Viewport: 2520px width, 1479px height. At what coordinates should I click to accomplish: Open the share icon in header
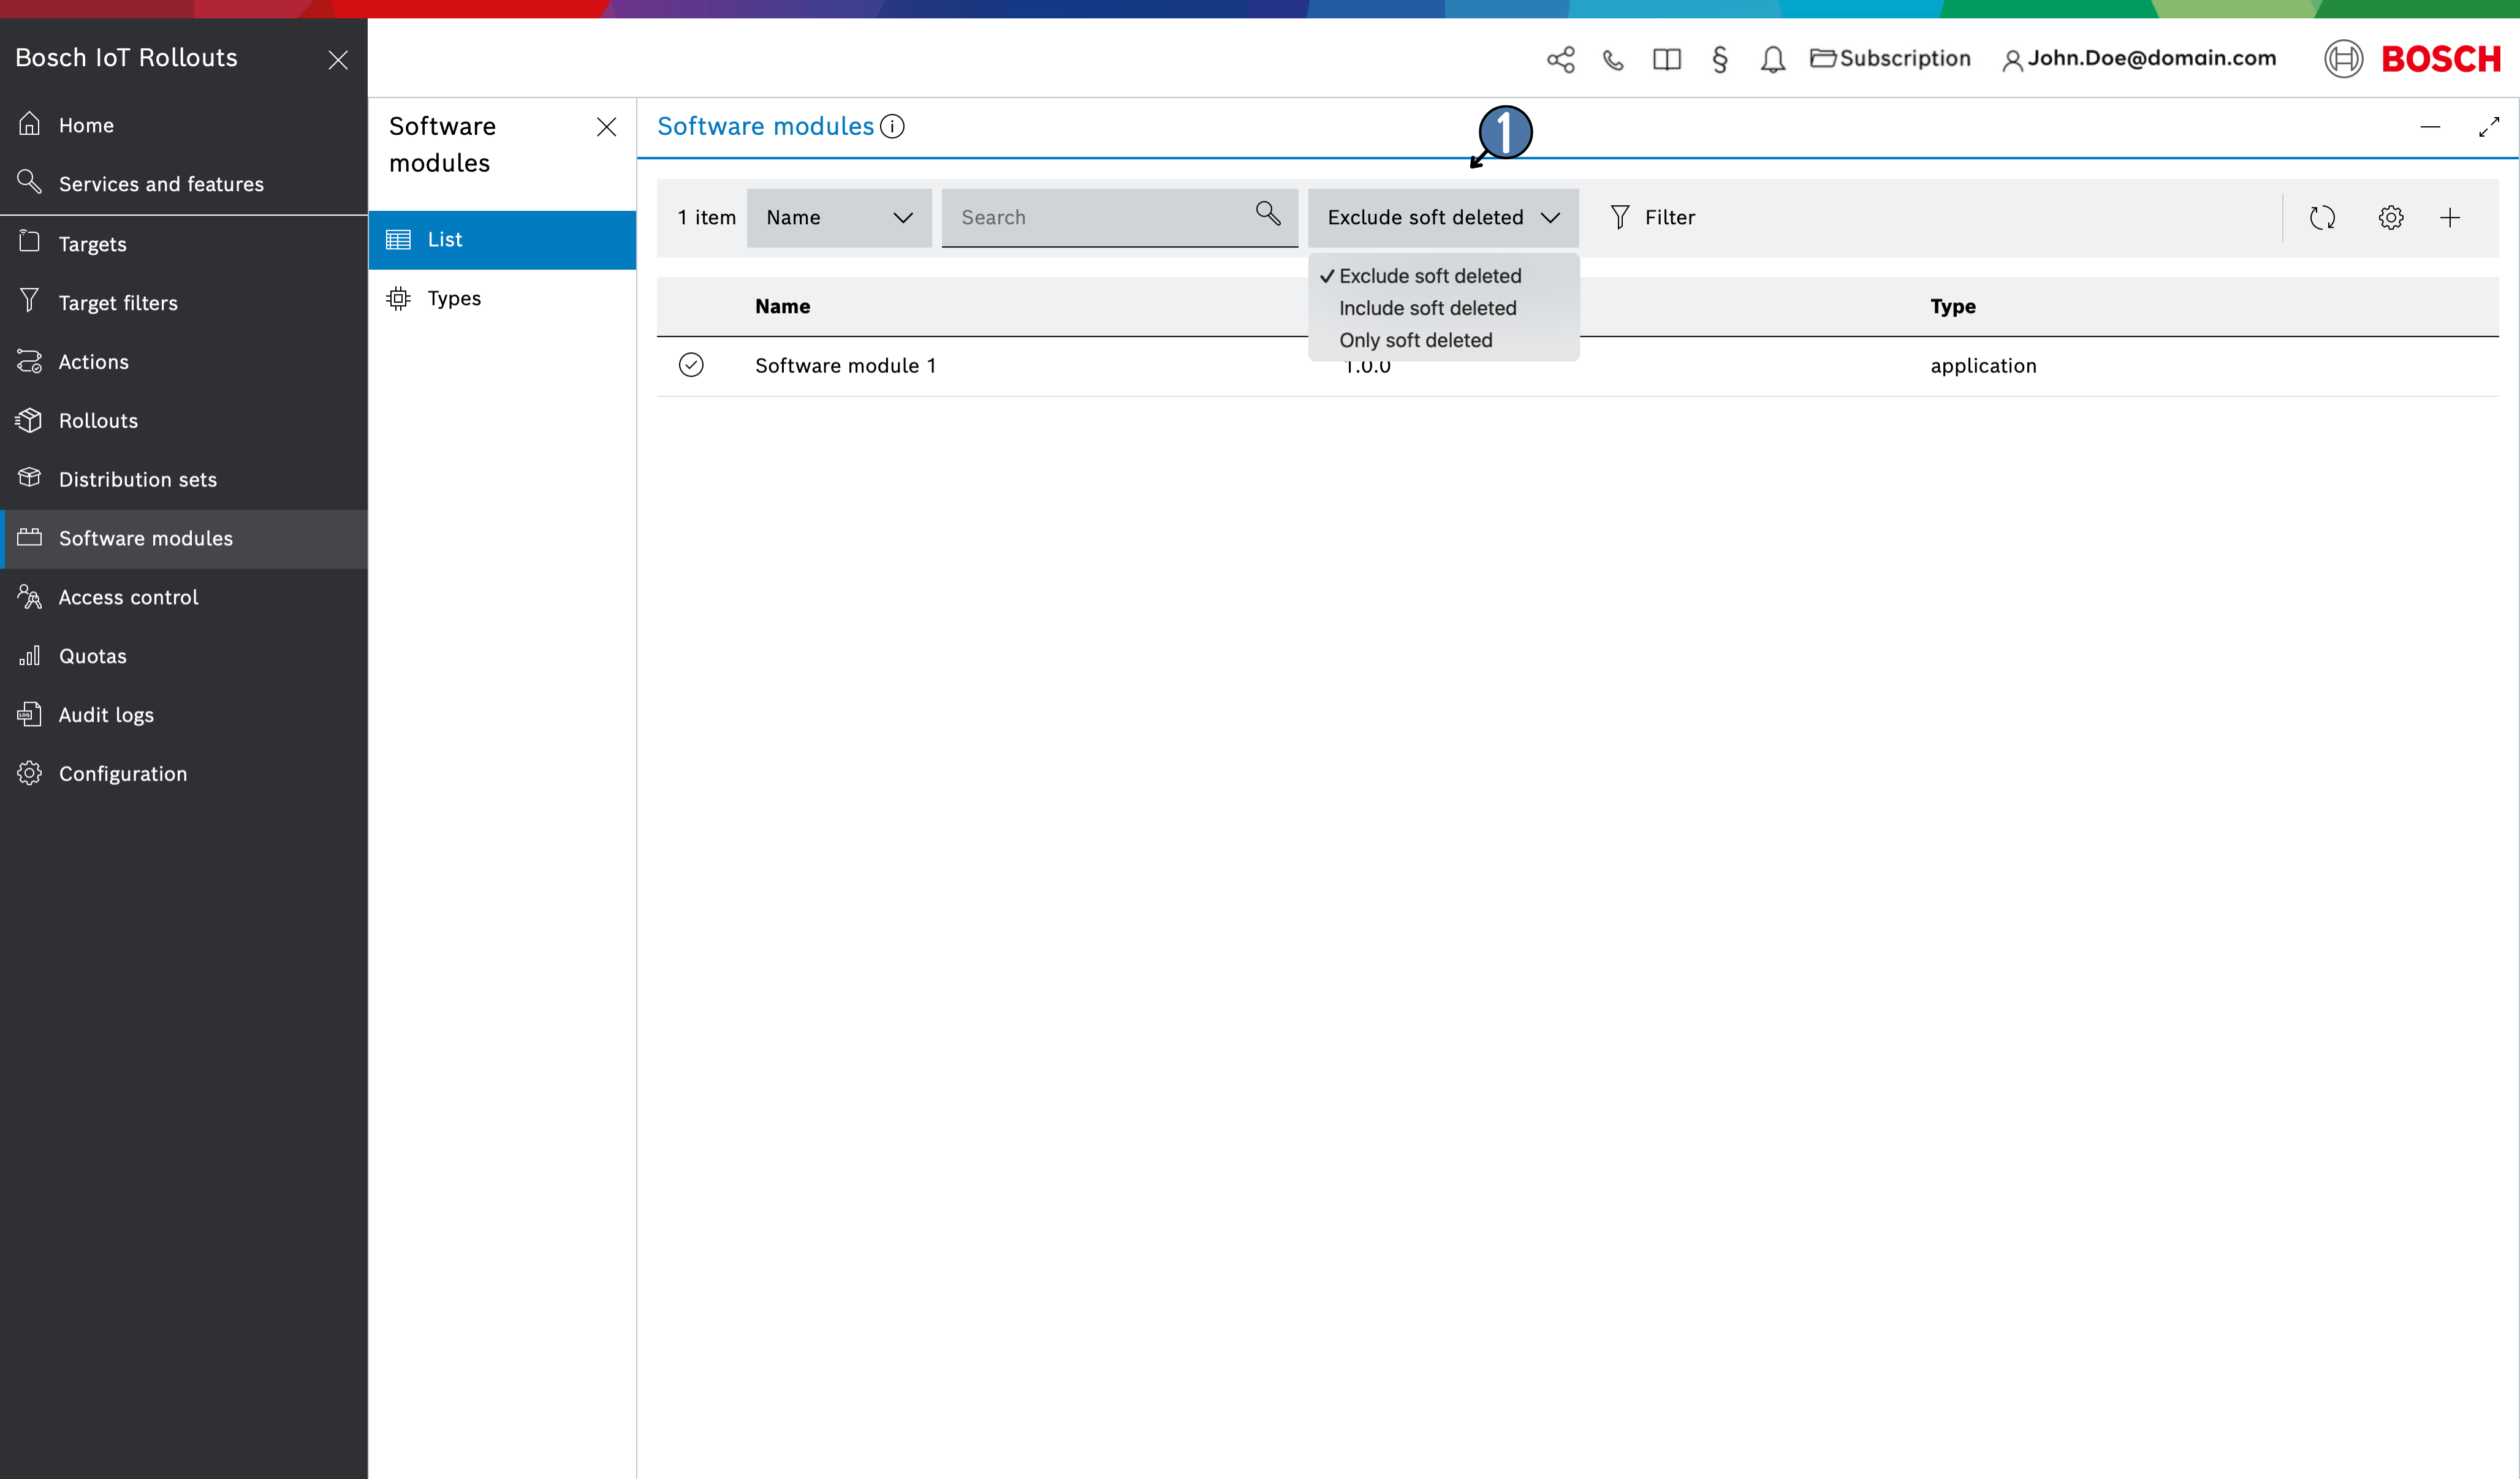pyautogui.click(x=1561, y=60)
